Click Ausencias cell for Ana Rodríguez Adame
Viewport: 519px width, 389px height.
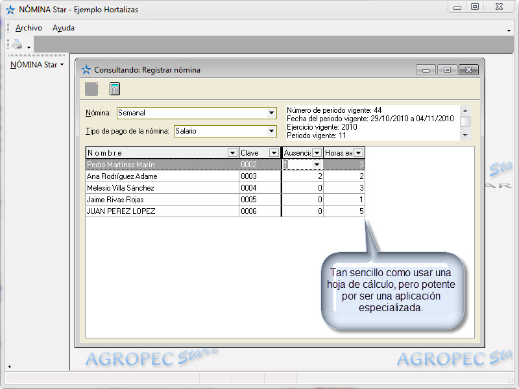click(x=302, y=176)
